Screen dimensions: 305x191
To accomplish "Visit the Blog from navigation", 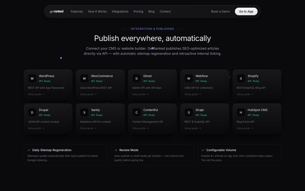I will click(151, 12).
